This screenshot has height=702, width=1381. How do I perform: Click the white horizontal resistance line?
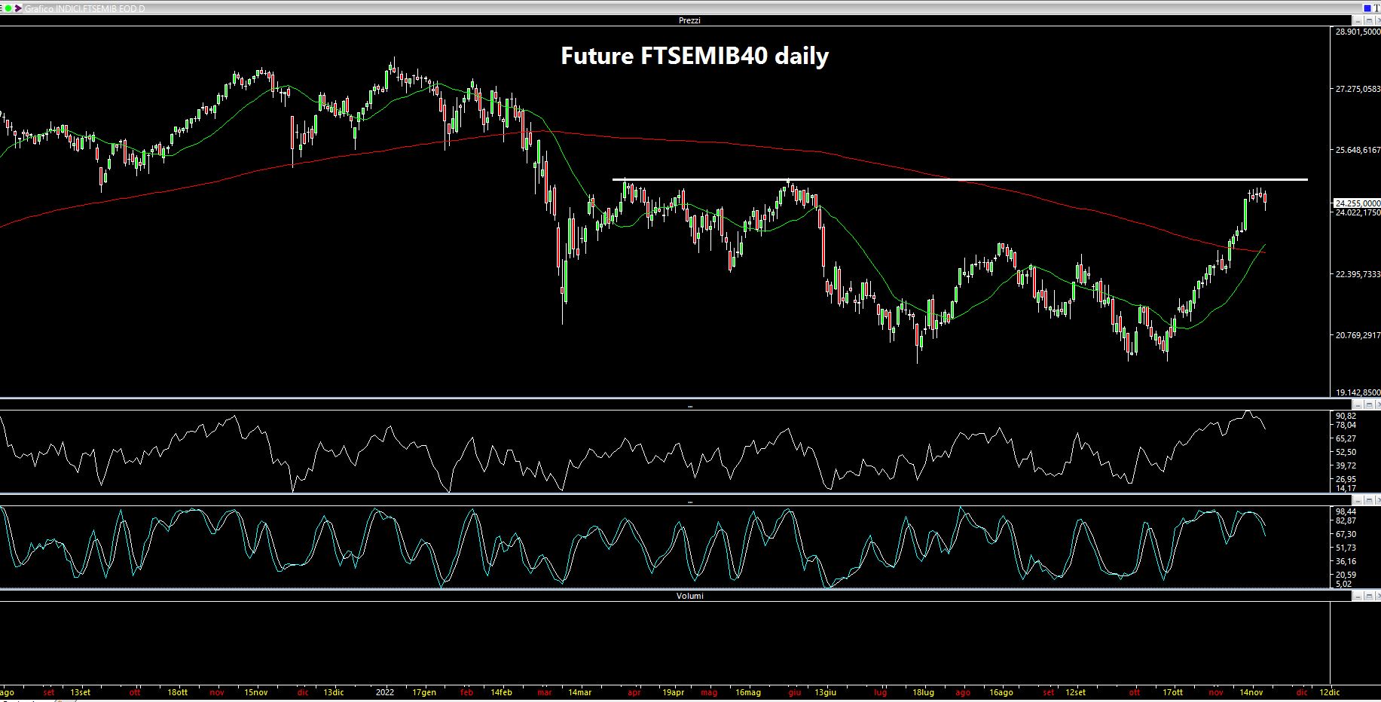pyautogui.click(x=960, y=179)
